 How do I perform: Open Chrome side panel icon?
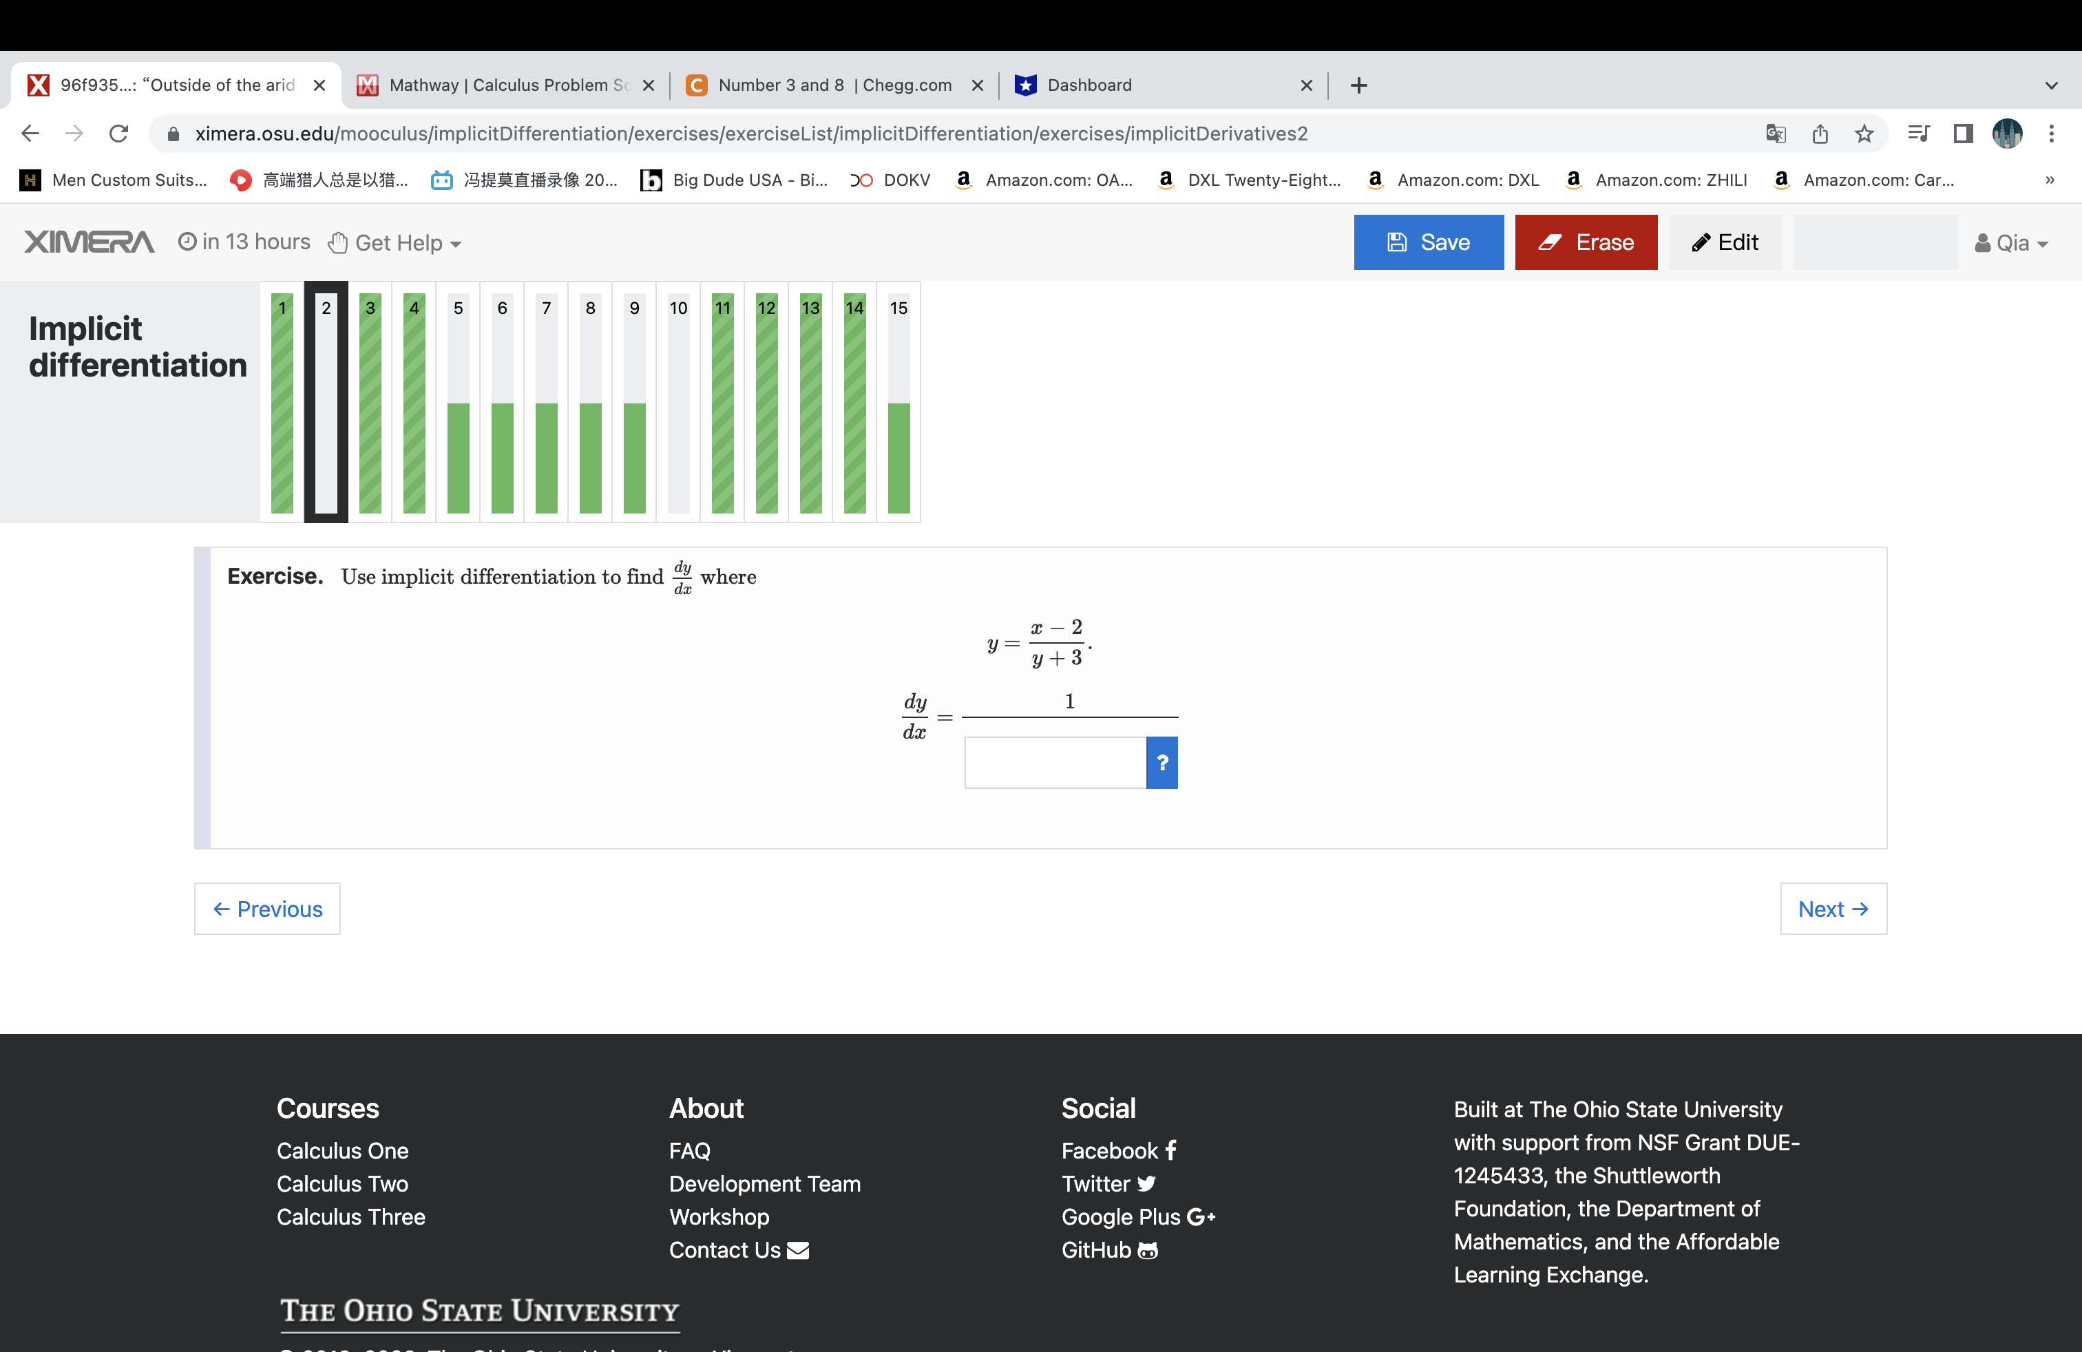pos(1963,134)
